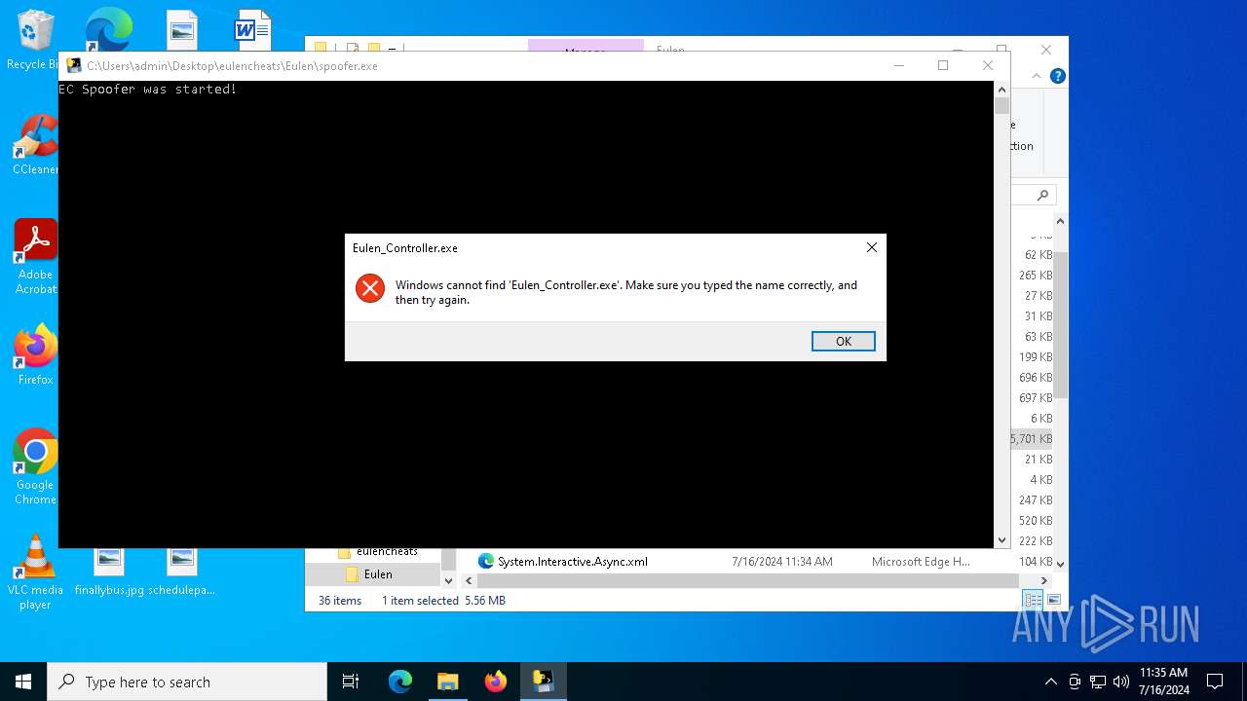This screenshot has width=1247, height=701.
Task: Minimize the spoofer.exe console window
Action: coord(898,65)
